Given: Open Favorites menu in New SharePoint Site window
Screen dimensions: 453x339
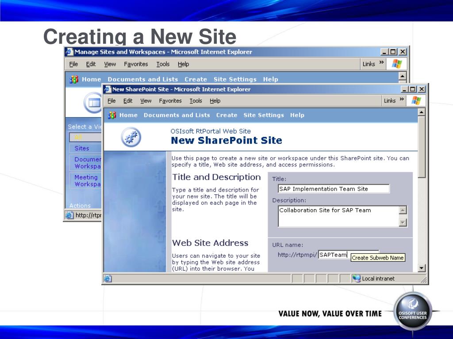Looking at the screenshot, I should coord(170,101).
